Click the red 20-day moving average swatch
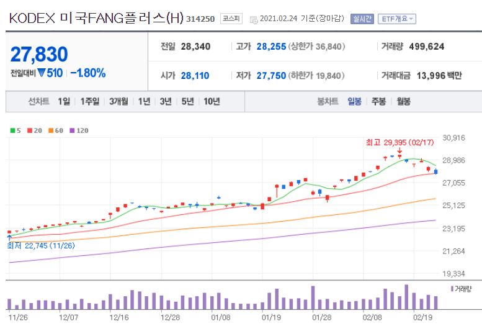 click(x=30, y=130)
